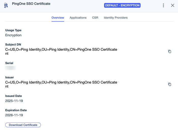Copy the Subject DN value
This screenshot has width=178, height=134.
coord(170,52)
